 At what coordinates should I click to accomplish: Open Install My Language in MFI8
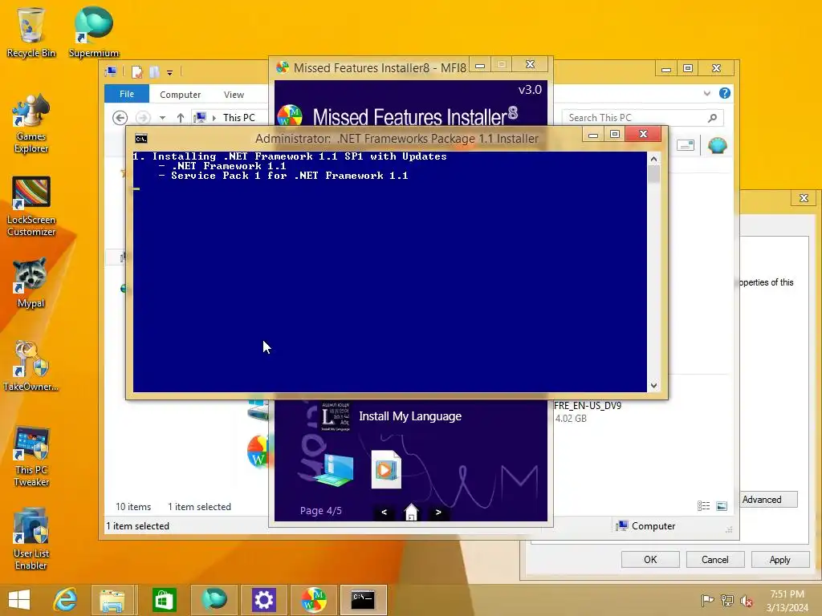(410, 416)
